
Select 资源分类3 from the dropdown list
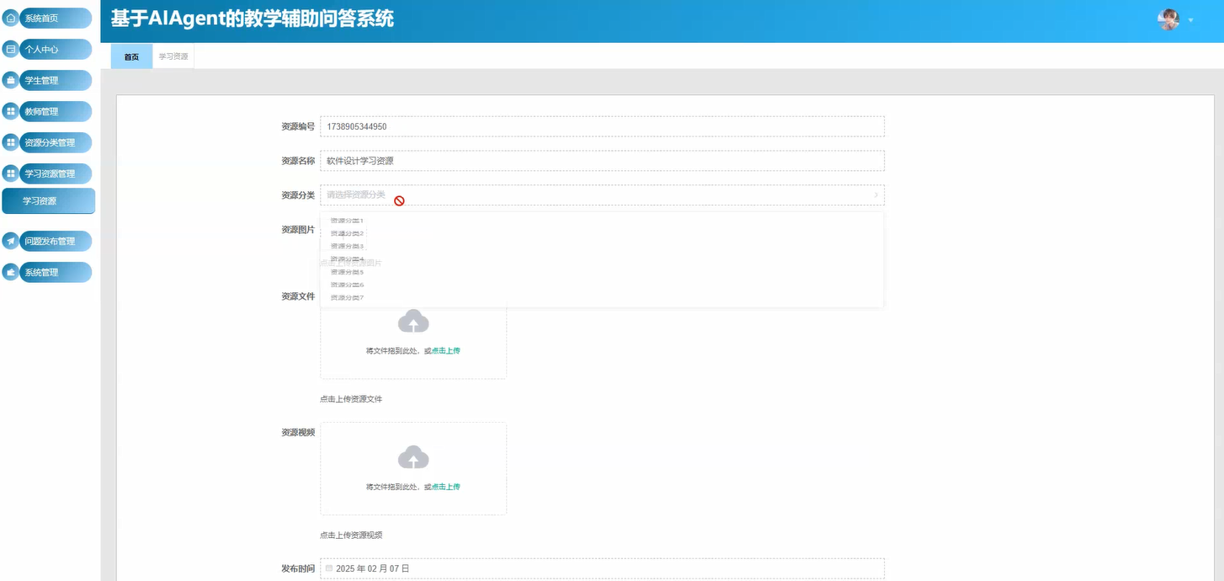click(x=348, y=245)
